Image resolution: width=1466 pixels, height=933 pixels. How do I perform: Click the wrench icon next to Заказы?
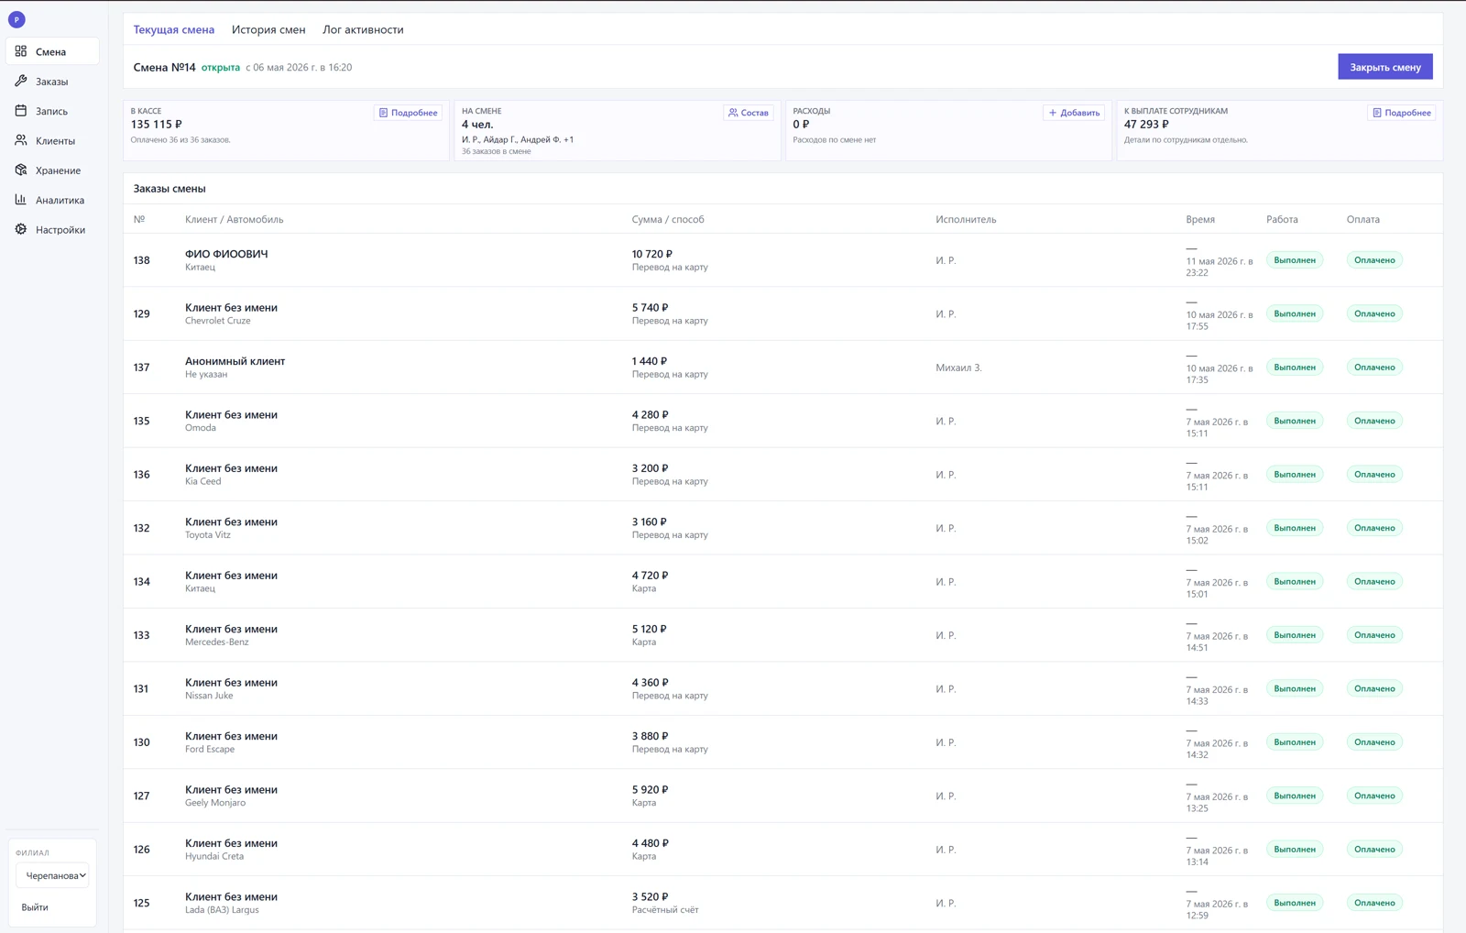click(21, 81)
